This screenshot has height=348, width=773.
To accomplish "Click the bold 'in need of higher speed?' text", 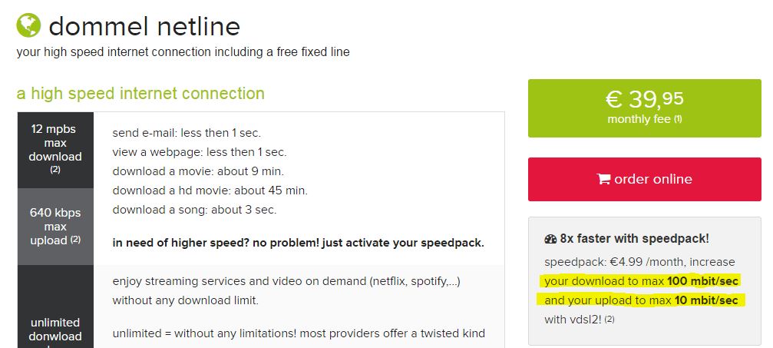I will pos(298,243).
